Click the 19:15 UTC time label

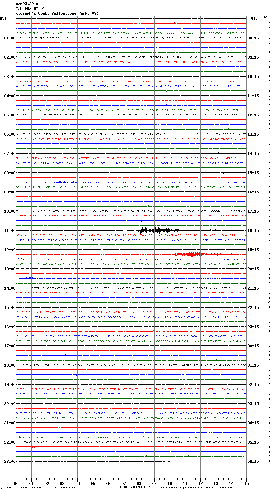(253, 250)
